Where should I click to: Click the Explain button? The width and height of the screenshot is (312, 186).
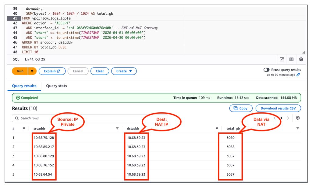click(52, 71)
